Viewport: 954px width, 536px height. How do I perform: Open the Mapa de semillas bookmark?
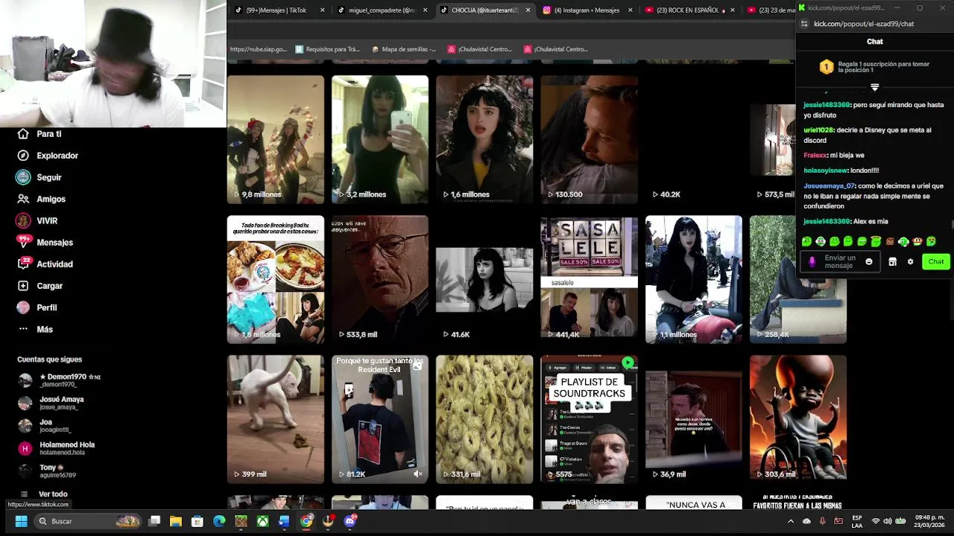(403, 49)
